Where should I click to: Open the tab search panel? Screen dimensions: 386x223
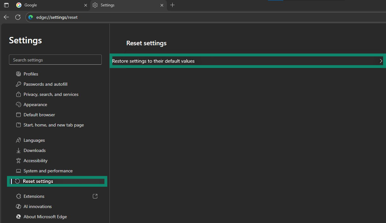6,5
